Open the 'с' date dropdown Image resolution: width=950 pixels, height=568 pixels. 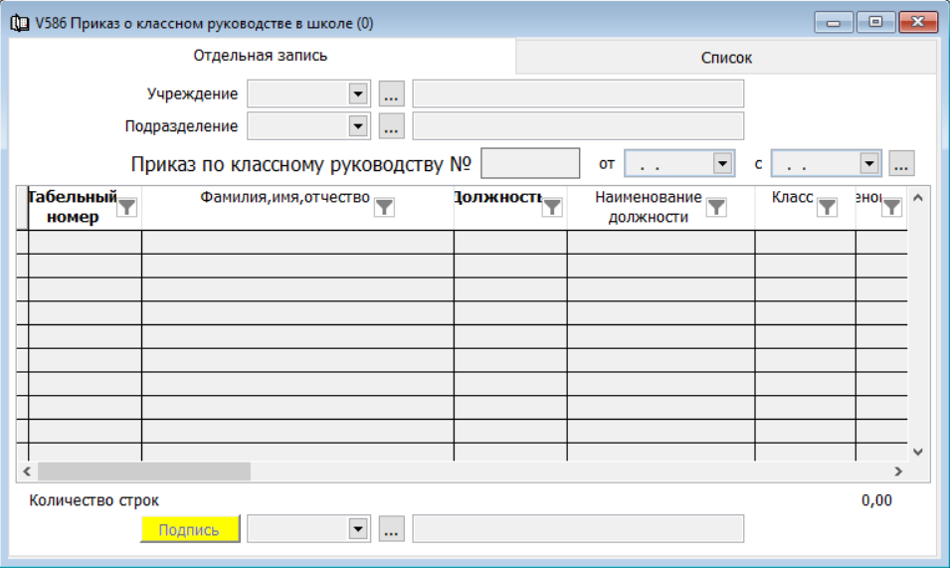[868, 163]
